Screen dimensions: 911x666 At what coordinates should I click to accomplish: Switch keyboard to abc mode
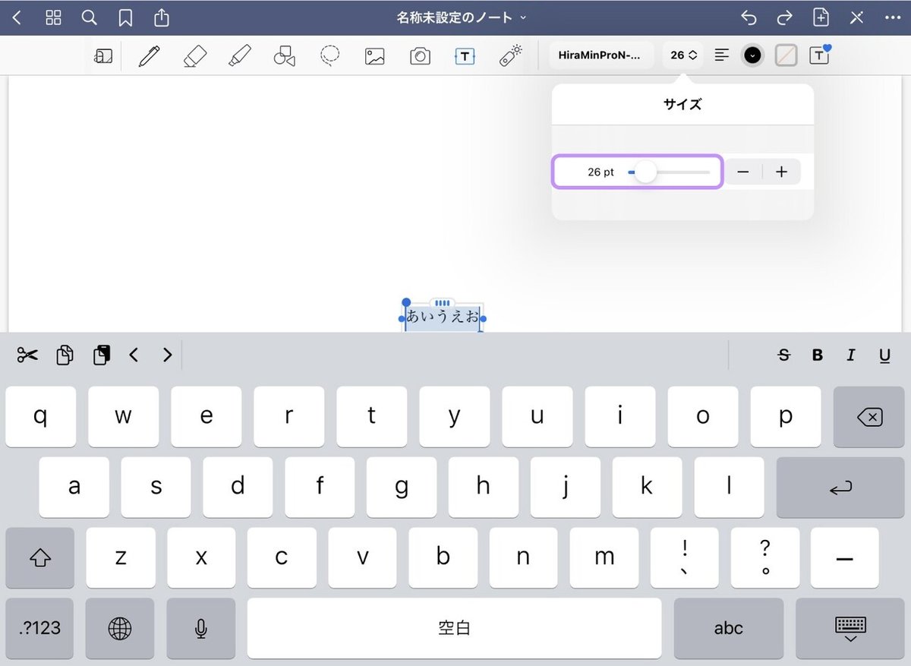(728, 628)
